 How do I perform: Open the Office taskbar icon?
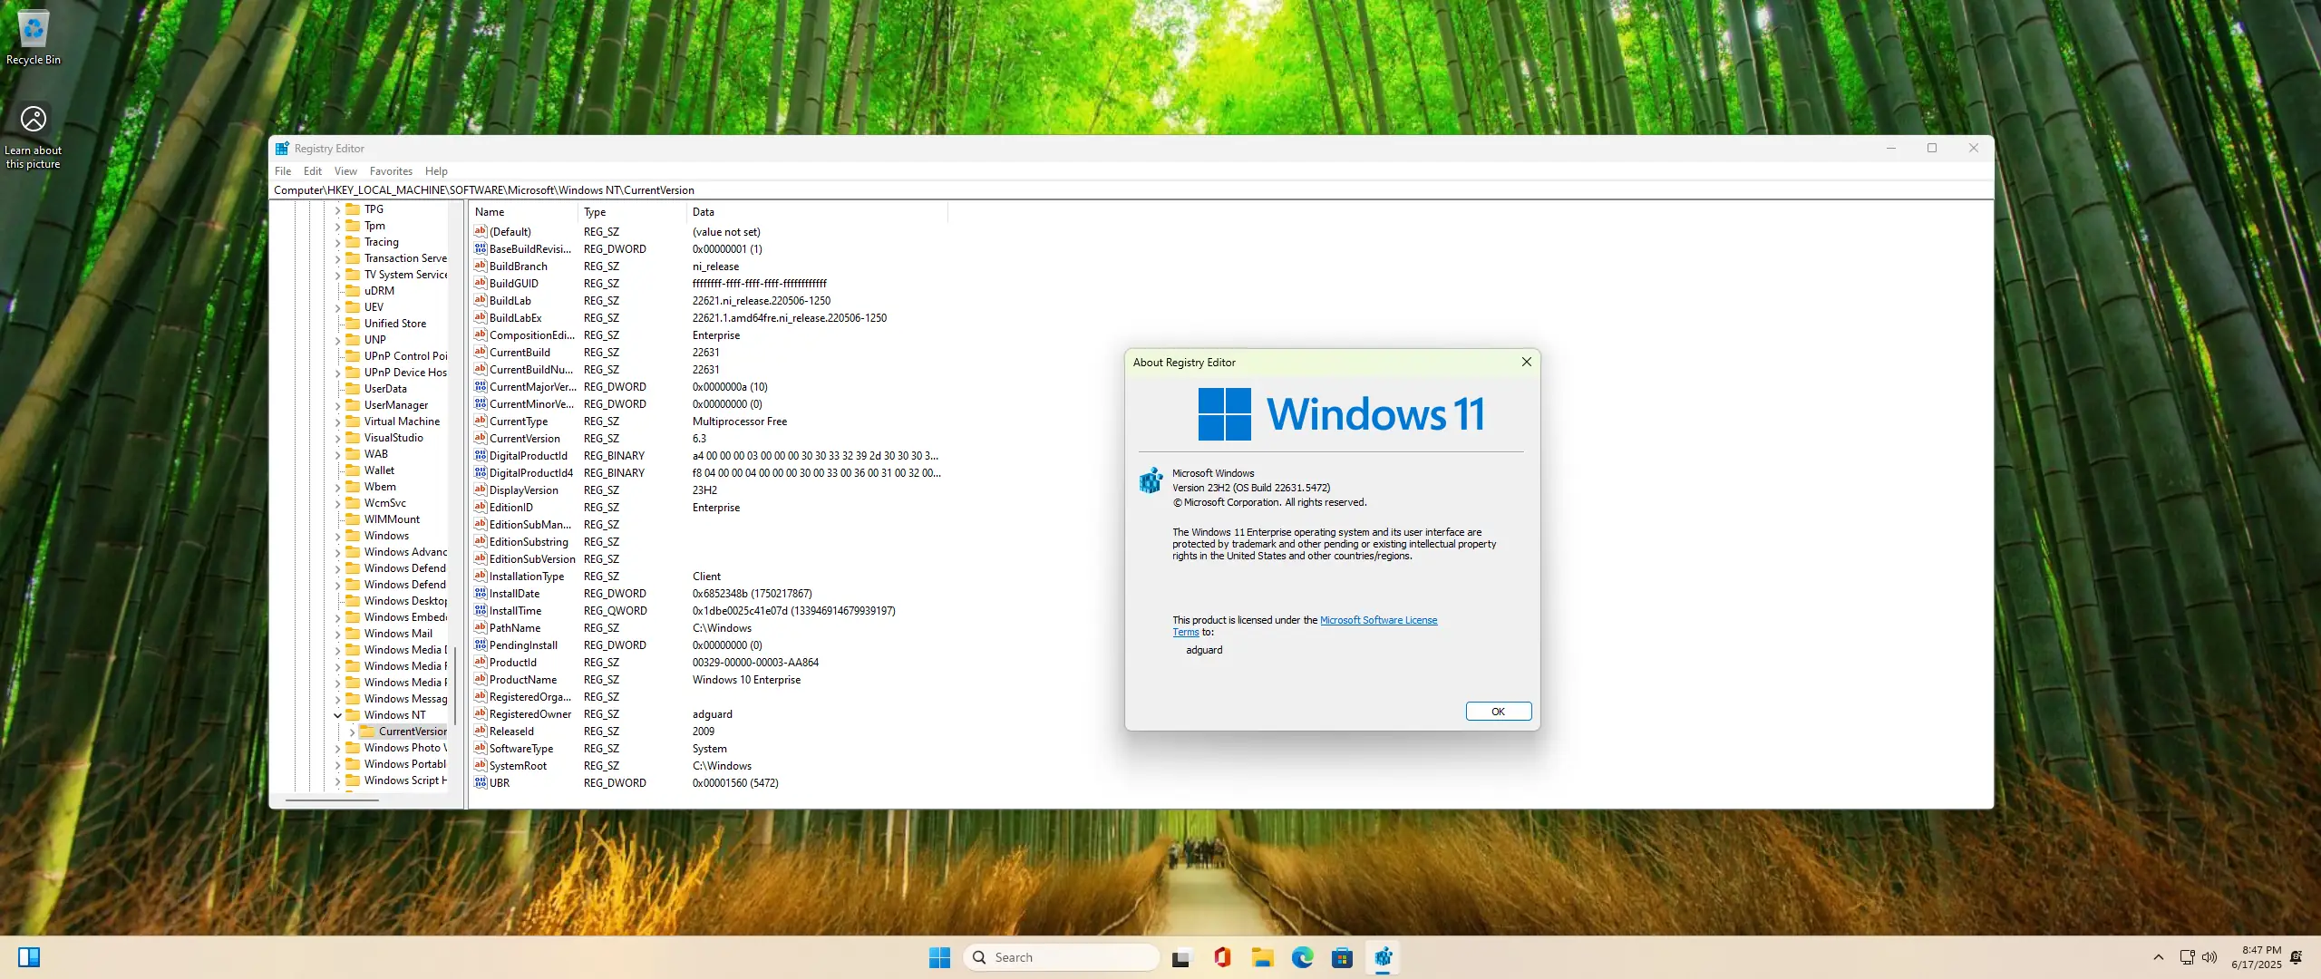tap(1222, 957)
